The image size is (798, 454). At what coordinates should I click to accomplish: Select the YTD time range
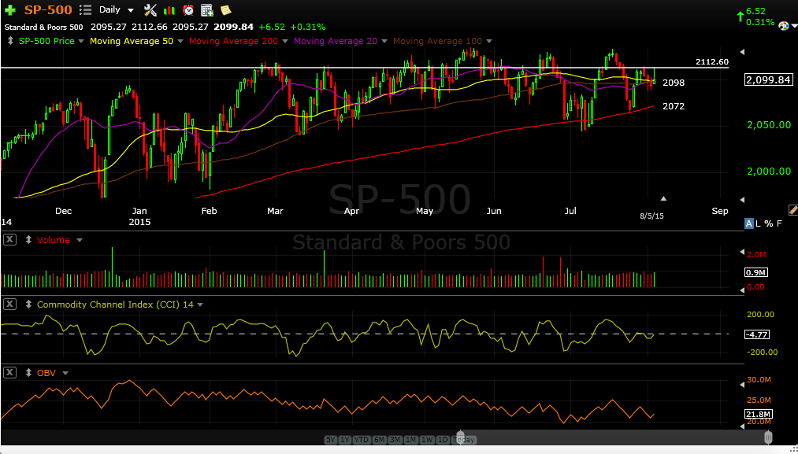coord(362,439)
